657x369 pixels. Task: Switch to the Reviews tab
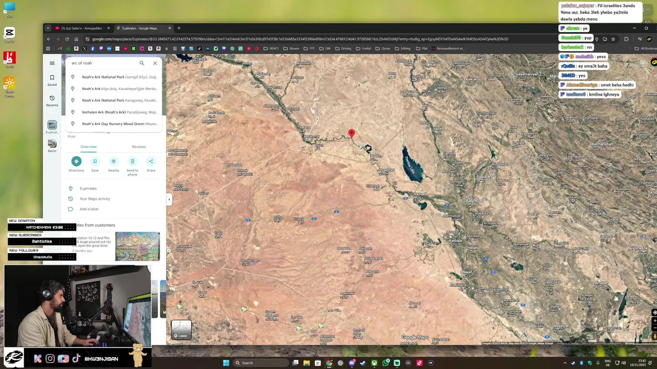[139, 147]
